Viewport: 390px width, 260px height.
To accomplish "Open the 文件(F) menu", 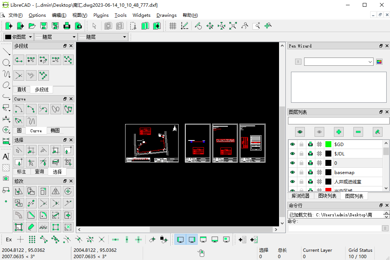I will (x=15, y=15).
